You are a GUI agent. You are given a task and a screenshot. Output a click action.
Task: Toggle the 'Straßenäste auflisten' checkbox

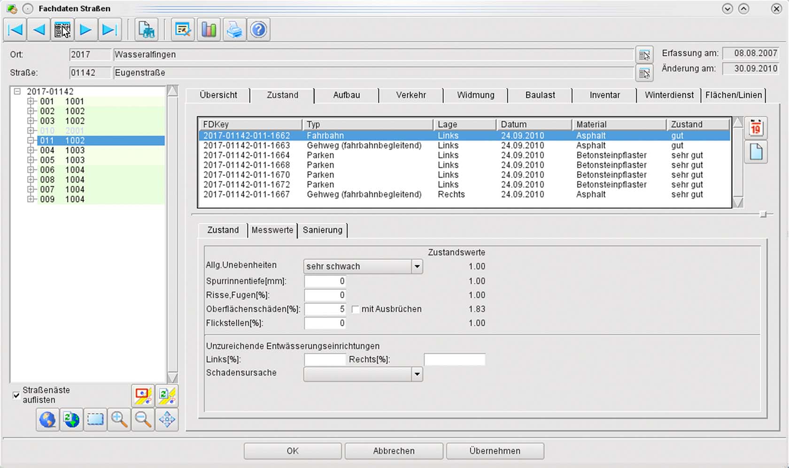(16, 395)
